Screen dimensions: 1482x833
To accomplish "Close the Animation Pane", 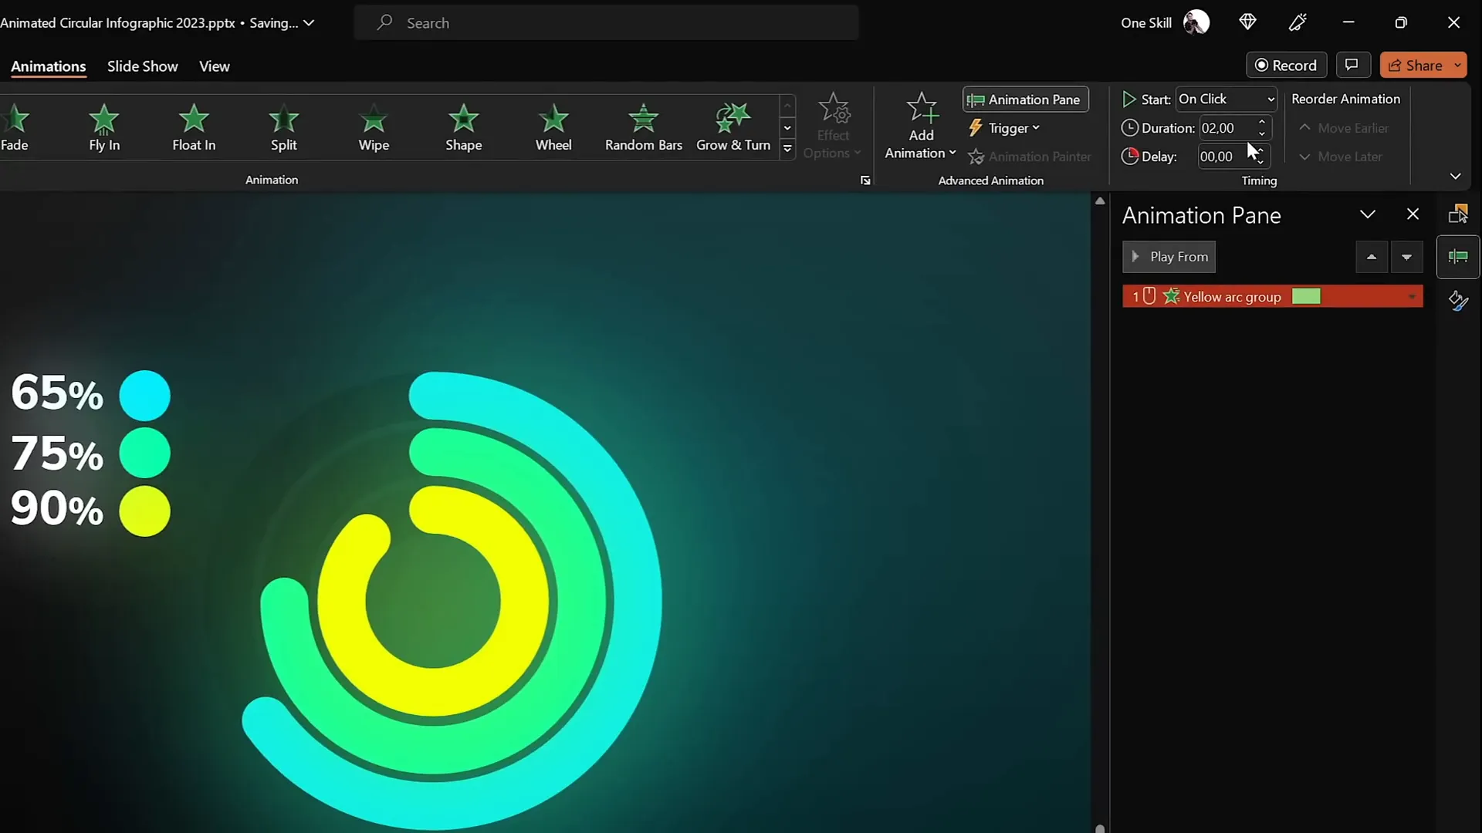I will (x=1413, y=214).
